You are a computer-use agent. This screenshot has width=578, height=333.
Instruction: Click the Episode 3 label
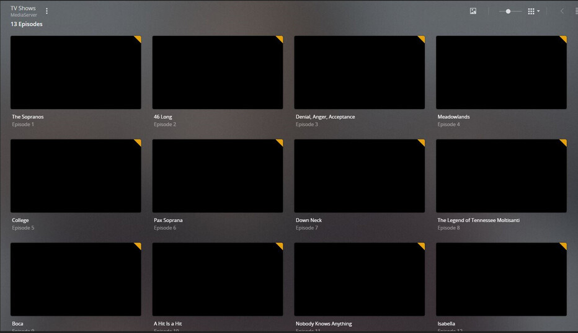tap(307, 124)
